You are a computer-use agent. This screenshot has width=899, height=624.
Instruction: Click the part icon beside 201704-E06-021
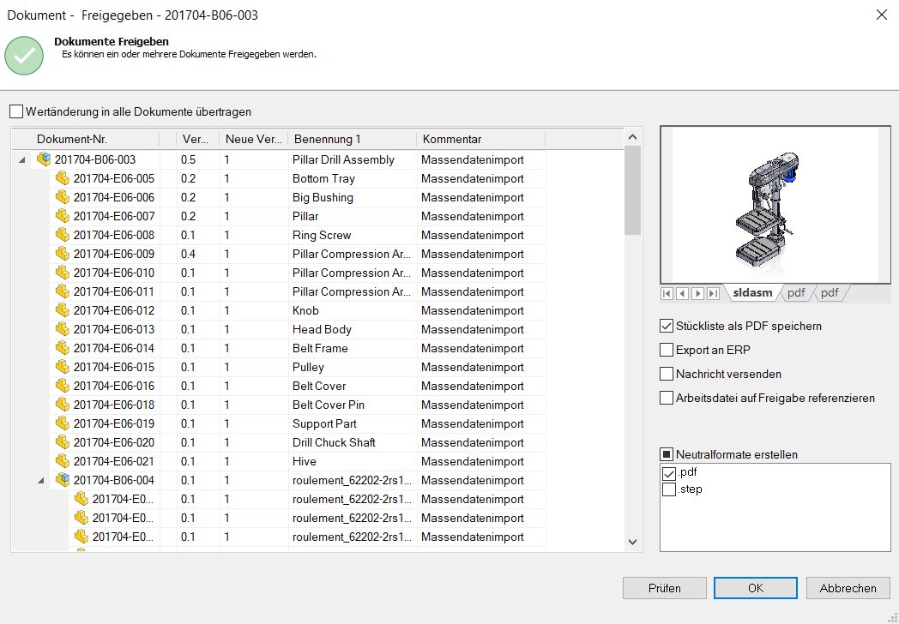point(62,461)
